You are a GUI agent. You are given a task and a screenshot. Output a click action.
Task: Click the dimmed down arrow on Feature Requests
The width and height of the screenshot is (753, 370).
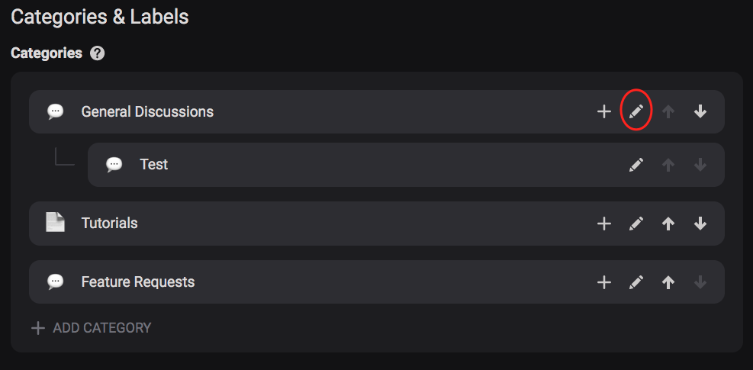point(700,282)
